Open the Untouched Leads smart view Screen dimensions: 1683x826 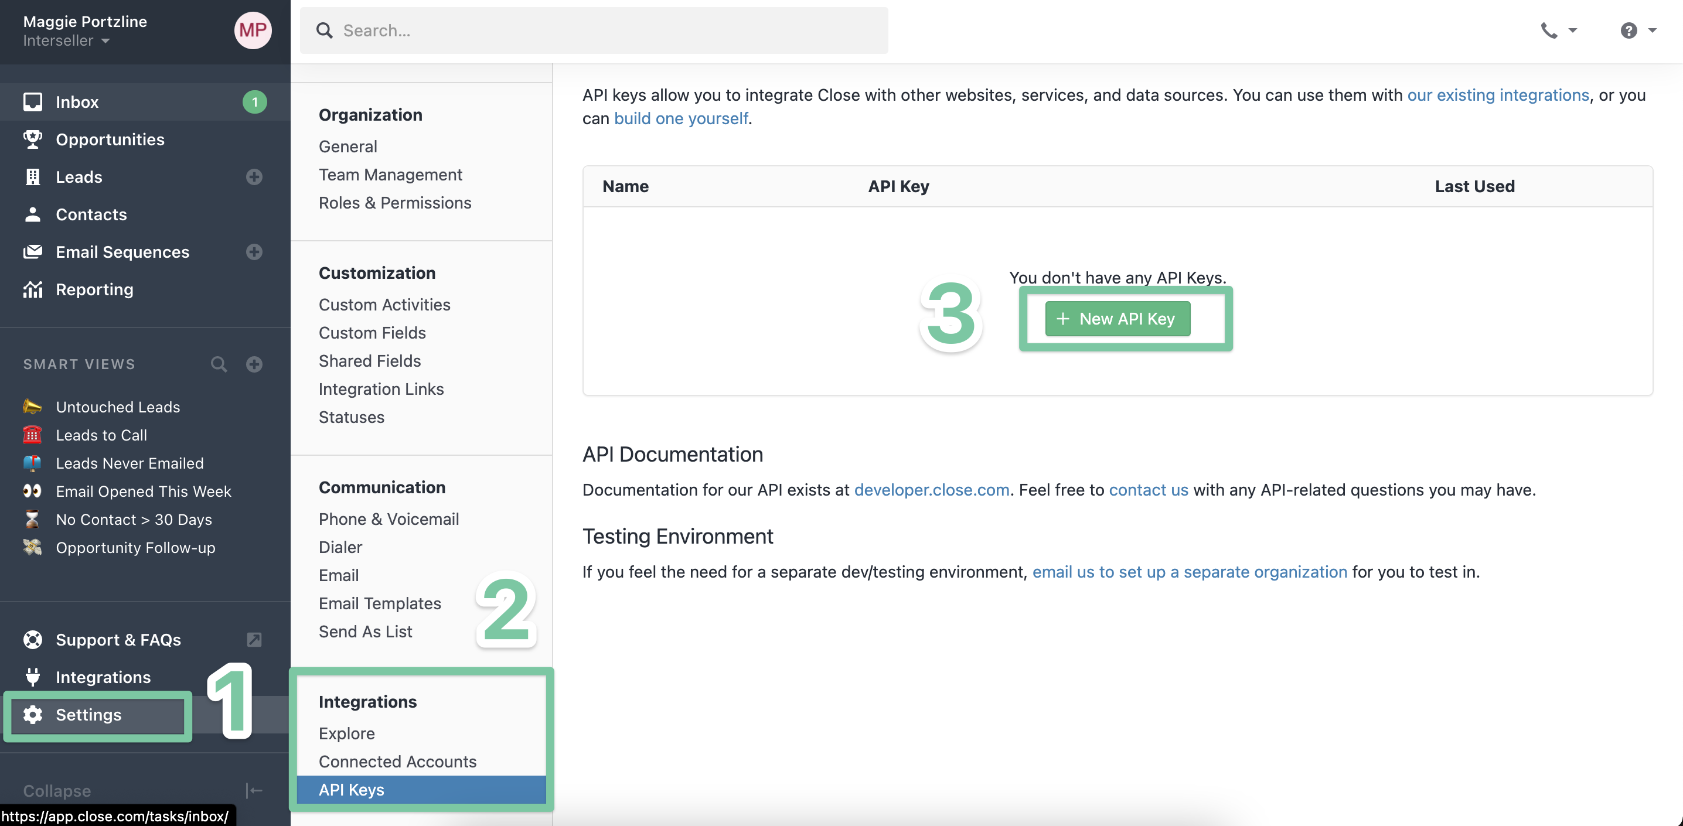point(118,407)
